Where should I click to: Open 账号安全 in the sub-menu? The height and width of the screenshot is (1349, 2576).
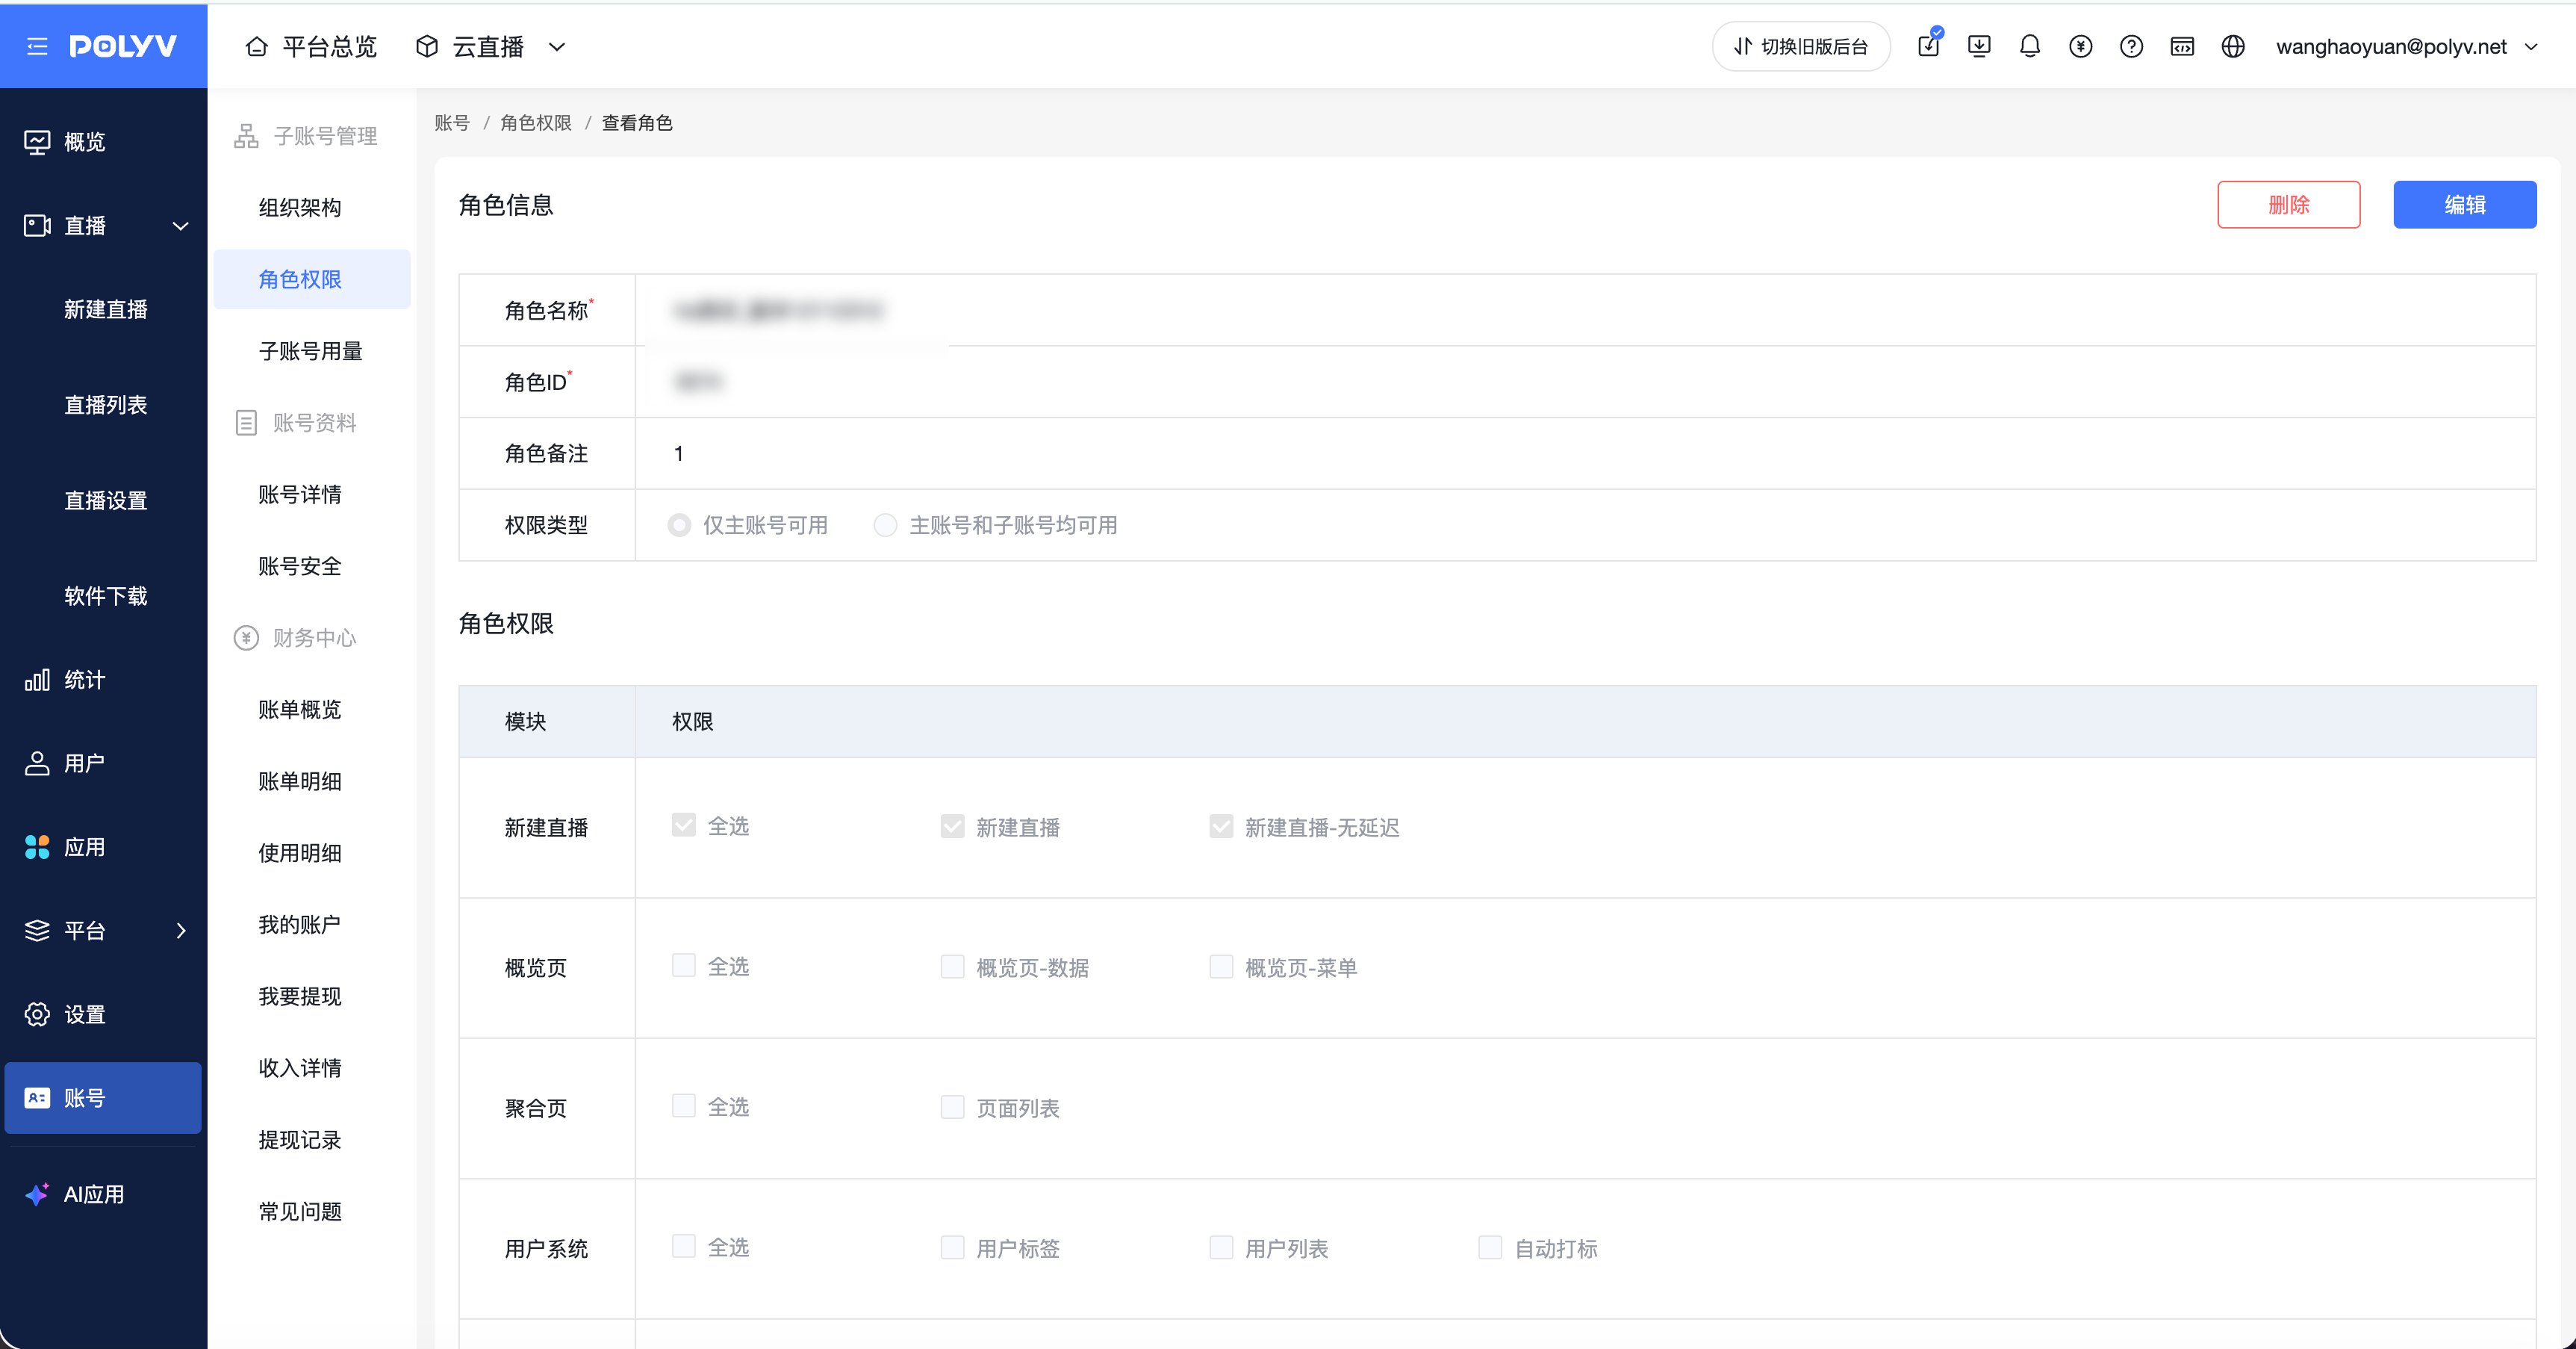click(x=300, y=566)
